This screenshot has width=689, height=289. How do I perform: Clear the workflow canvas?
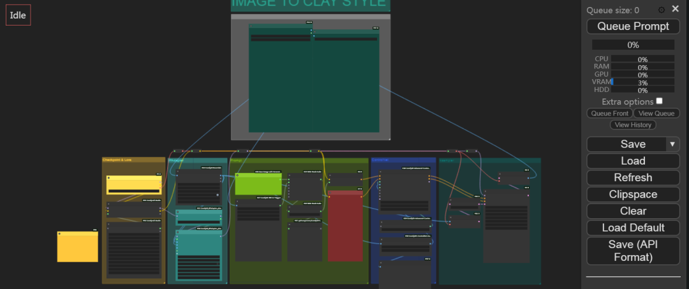(633, 211)
